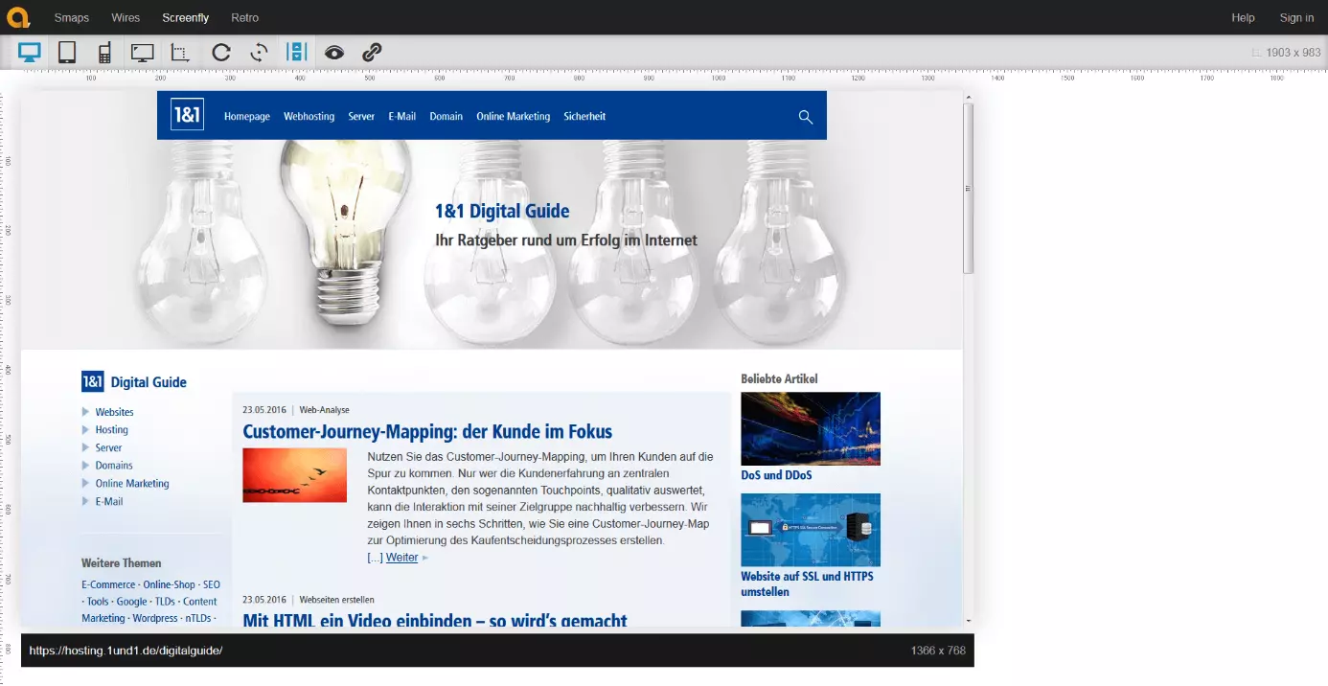
Task: Click the birds and chain article thumbnail
Action: tap(294, 475)
